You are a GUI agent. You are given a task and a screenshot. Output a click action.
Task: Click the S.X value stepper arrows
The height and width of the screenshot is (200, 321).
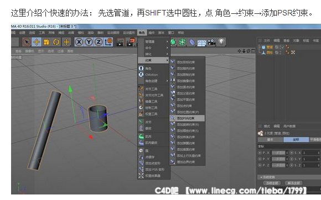pos(319,153)
